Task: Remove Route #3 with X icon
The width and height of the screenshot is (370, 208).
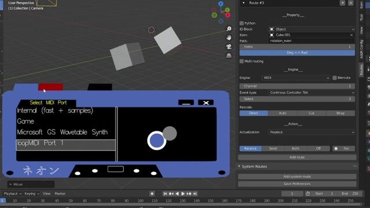Action: [x=351, y=3]
